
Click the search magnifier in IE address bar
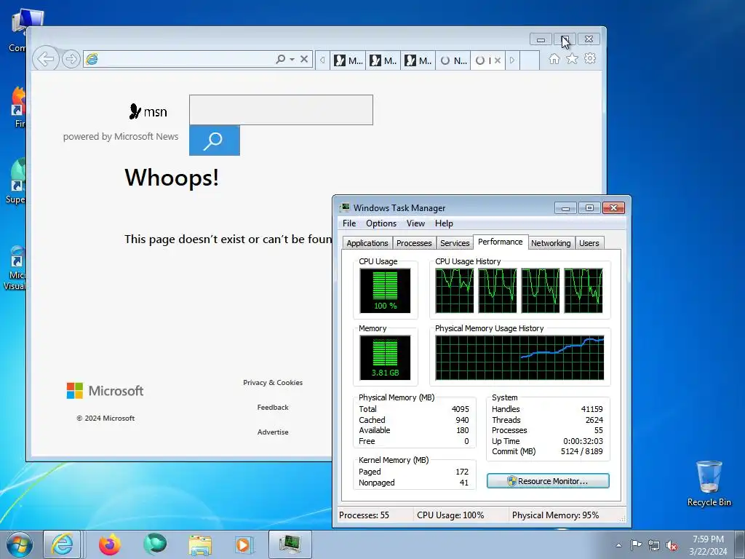point(280,59)
